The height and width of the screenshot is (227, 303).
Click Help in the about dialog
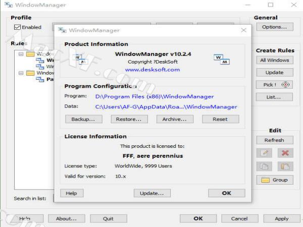pyautogui.click(x=72, y=193)
